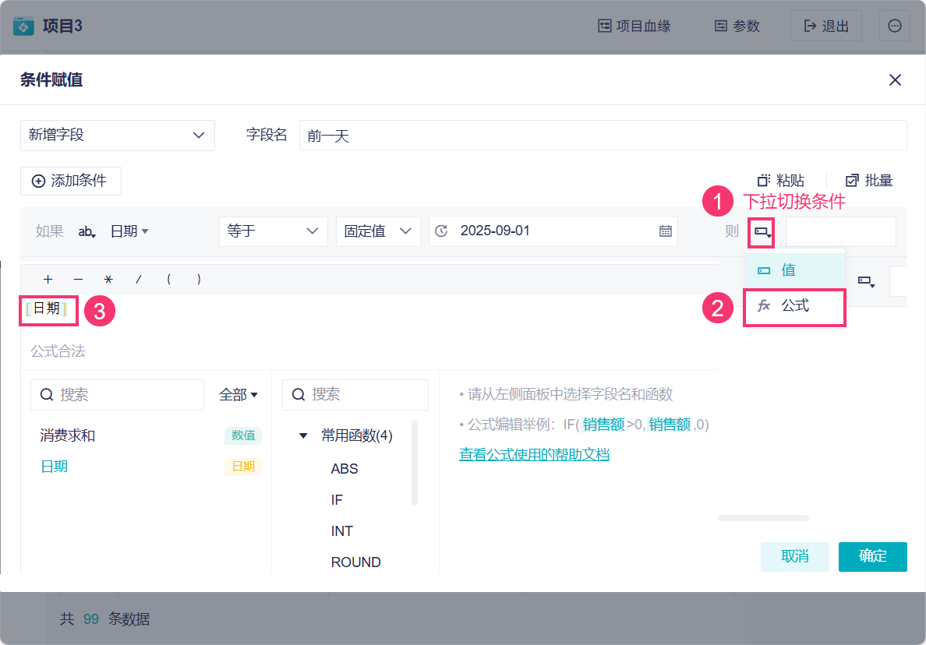Insert the multiply asterisk operator
The height and width of the screenshot is (645, 926).
click(108, 279)
